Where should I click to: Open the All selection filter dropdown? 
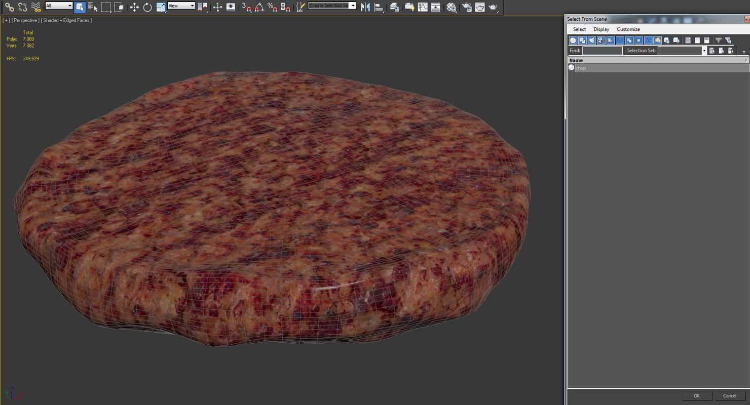tap(59, 6)
